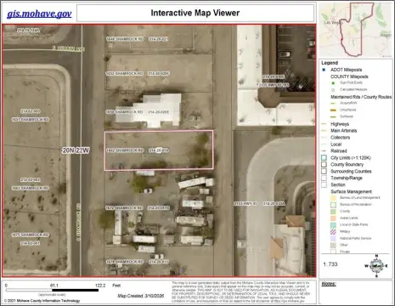Click the 122.2 scale bar value
Image resolution: width=395 pixels, height=306 pixels.
click(x=100, y=286)
